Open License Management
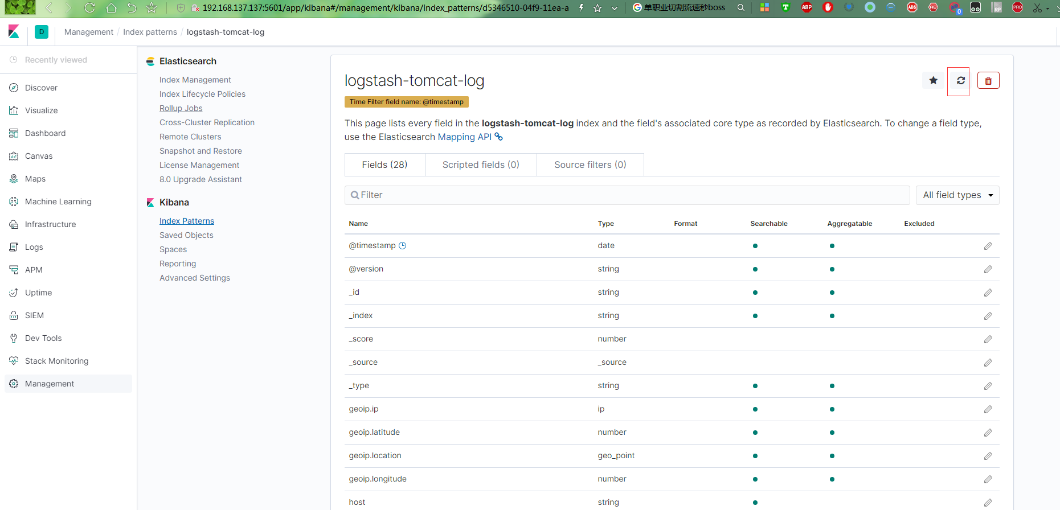 [x=199, y=165]
